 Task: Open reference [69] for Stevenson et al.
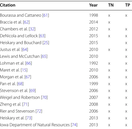pos(32,91)
